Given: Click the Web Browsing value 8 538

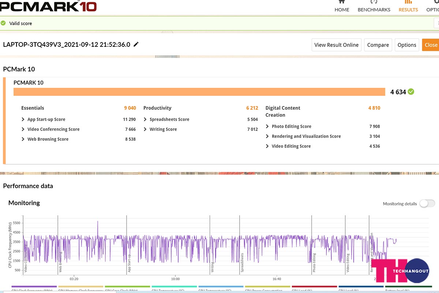Looking at the screenshot, I should pos(130,139).
